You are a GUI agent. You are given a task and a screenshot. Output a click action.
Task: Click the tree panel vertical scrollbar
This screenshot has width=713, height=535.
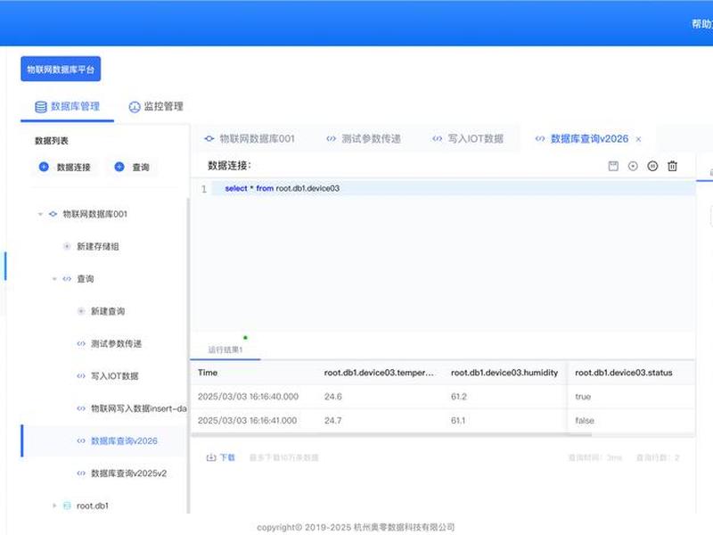pos(187,355)
